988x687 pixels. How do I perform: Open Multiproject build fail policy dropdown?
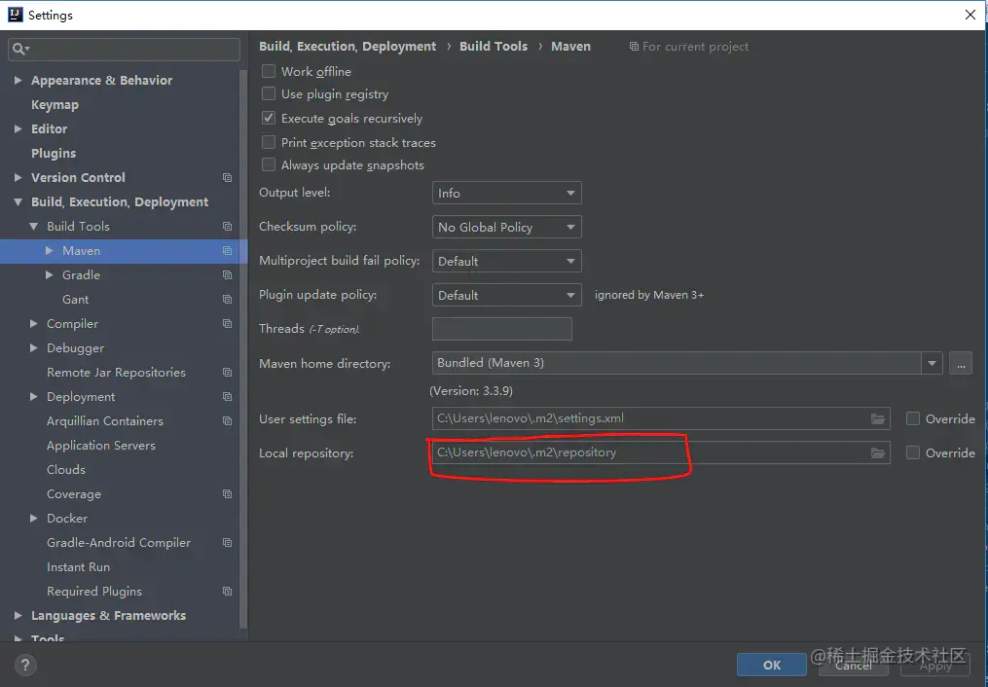(506, 261)
